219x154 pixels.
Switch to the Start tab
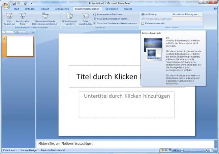click(x=17, y=9)
